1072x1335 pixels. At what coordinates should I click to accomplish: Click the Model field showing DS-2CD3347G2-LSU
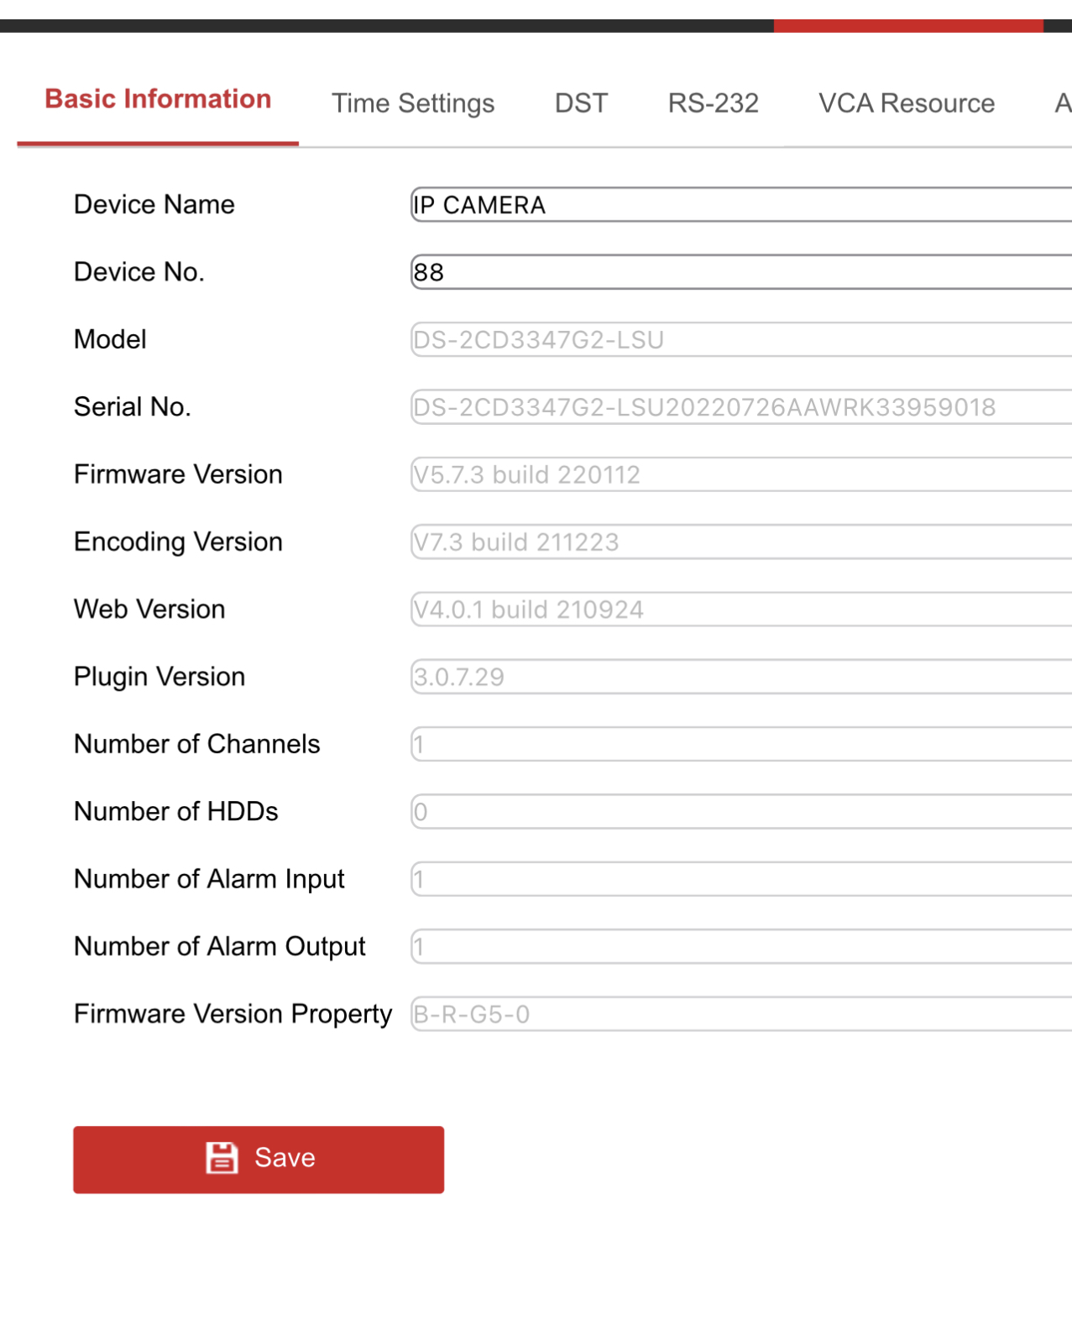pyautogui.click(x=739, y=340)
